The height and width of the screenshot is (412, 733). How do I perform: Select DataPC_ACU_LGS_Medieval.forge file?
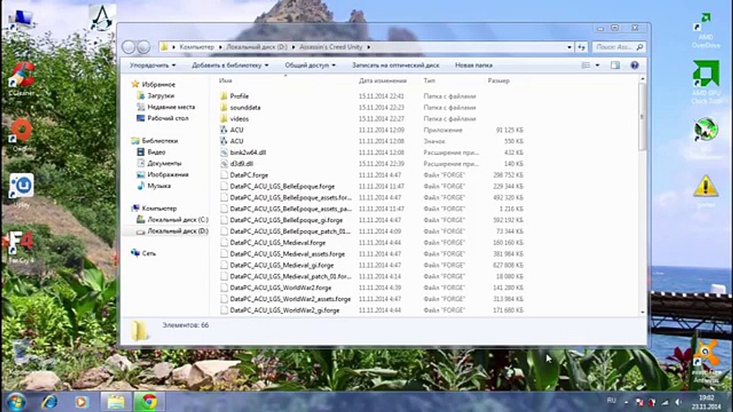pyautogui.click(x=272, y=243)
